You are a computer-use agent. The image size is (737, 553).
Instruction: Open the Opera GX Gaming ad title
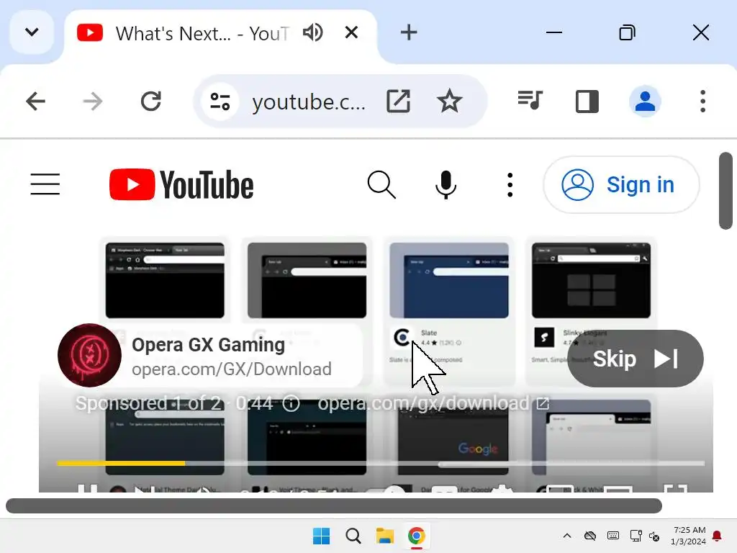click(208, 345)
